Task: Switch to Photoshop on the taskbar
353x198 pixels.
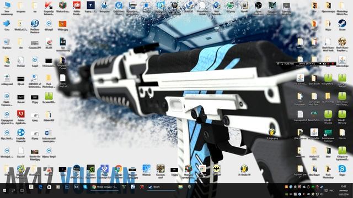Action: pos(67,187)
